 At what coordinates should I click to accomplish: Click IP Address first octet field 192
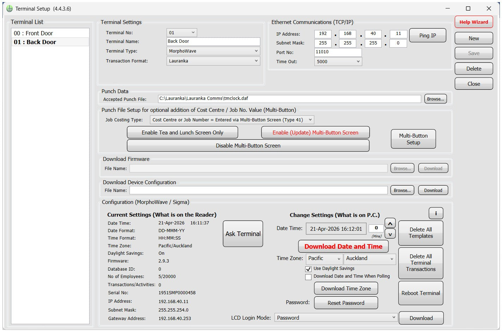[323, 34]
